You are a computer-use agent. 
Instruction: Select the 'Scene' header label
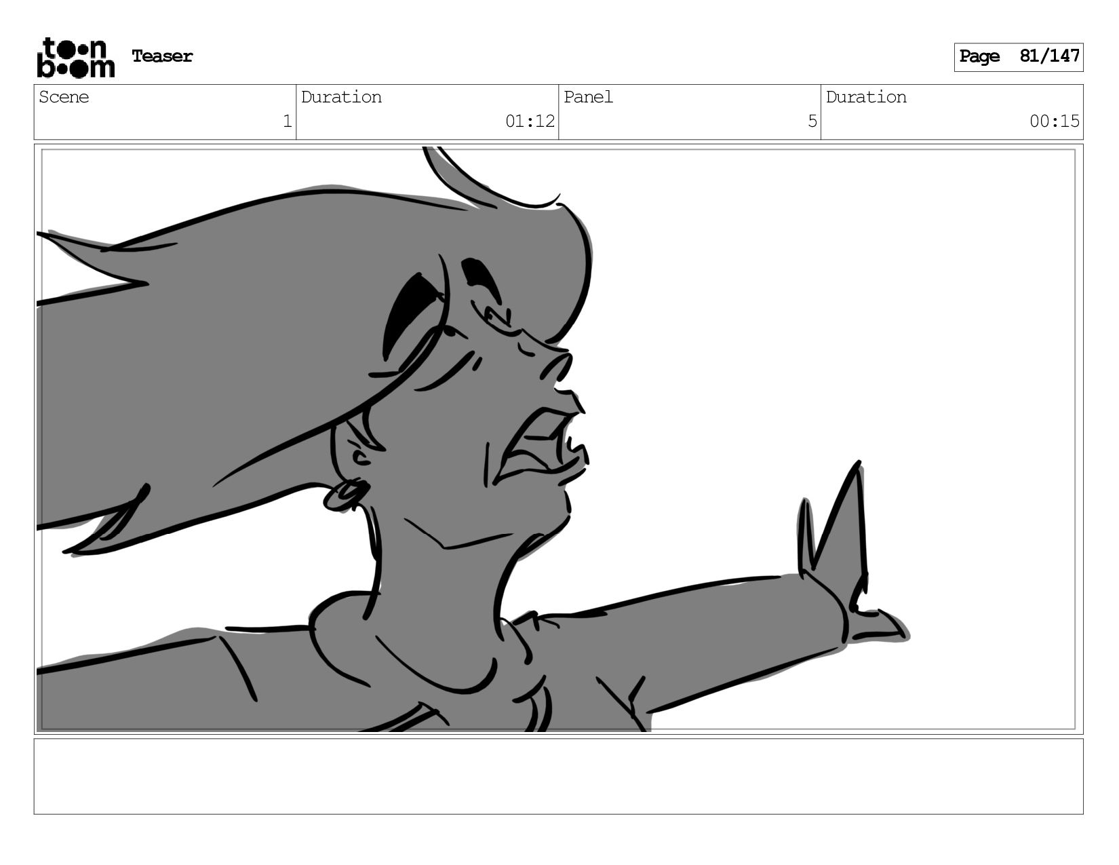(64, 97)
